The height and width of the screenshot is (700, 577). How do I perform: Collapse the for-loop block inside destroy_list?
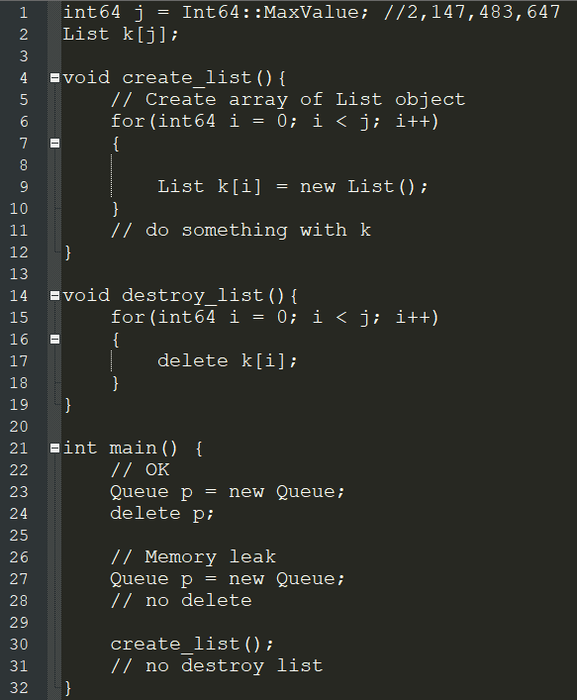point(54,340)
